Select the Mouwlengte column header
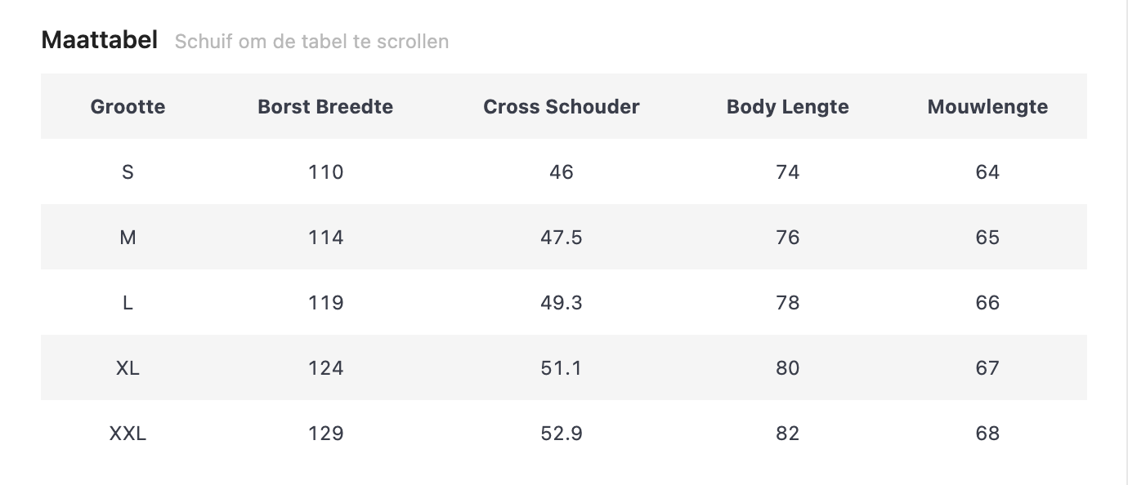1128x485 pixels. [987, 107]
